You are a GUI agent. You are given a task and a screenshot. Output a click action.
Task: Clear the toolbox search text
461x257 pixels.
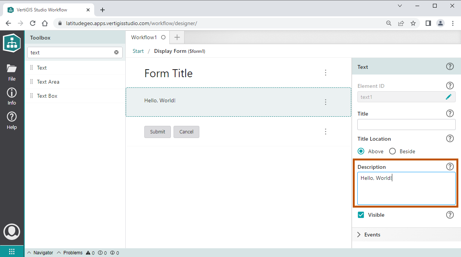[x=117, y=52]
